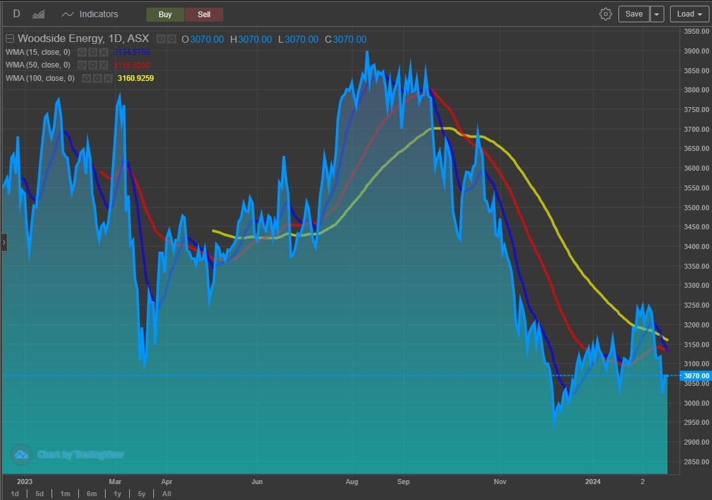Click the Woodside Energy, 1D, ASX title

tap(83, 39)
